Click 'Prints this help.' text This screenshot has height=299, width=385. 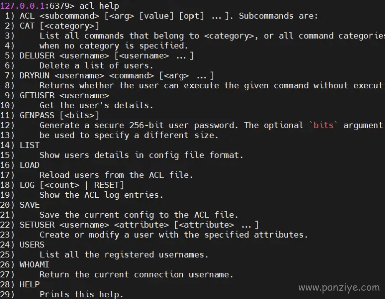[81, 294]
